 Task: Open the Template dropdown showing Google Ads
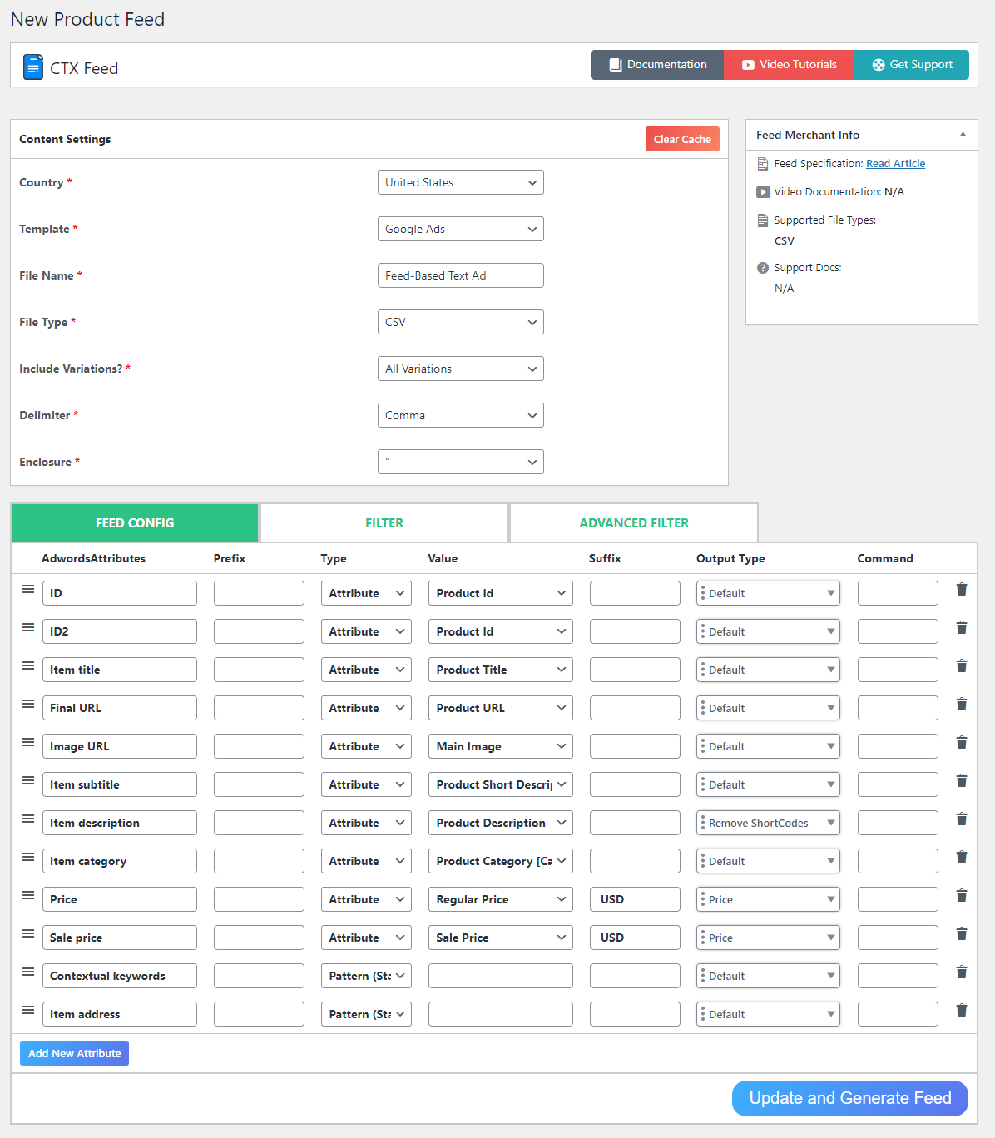click(x=461, y=229)
